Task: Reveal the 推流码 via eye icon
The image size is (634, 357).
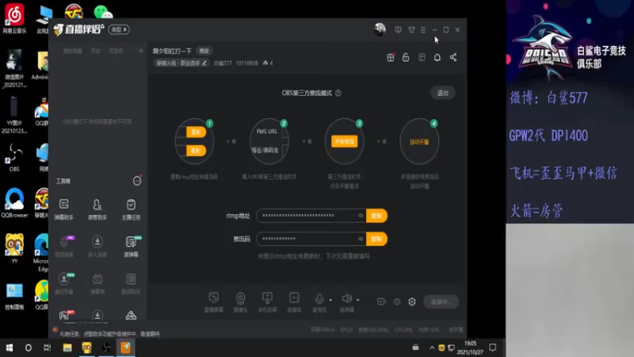Action: pyautogui.click(x=361, y=239)
